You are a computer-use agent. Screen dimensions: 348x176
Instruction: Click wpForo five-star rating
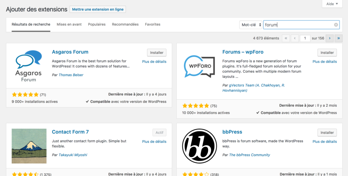tap(195, 106)
